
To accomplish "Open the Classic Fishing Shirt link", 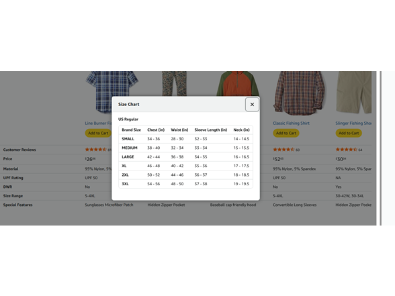I will (x=291, y=123).
